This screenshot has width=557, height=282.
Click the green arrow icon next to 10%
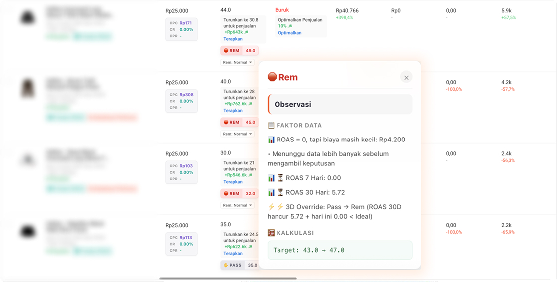click(290, 26)
